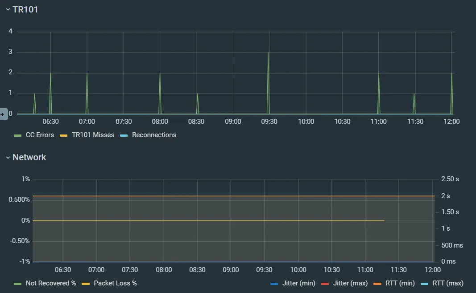476x293 pixels.
Task: Click the CC Errors spike at 07:00
Action: (87, 93)
